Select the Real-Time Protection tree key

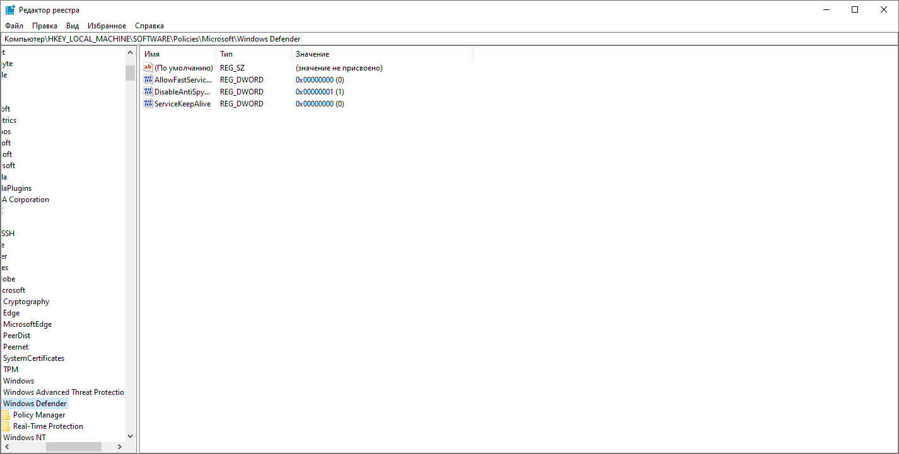click(48, 426)
